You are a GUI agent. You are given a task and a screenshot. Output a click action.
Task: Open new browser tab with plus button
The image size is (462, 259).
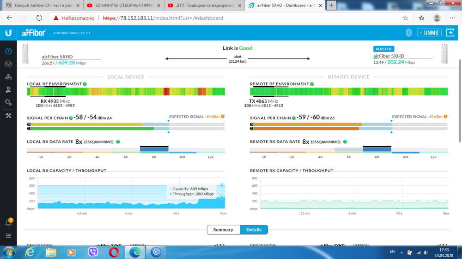tap(331, 6)
